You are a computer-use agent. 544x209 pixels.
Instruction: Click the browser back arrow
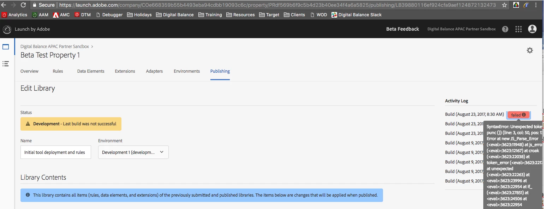pyautogui.click(x=4, y=5)
